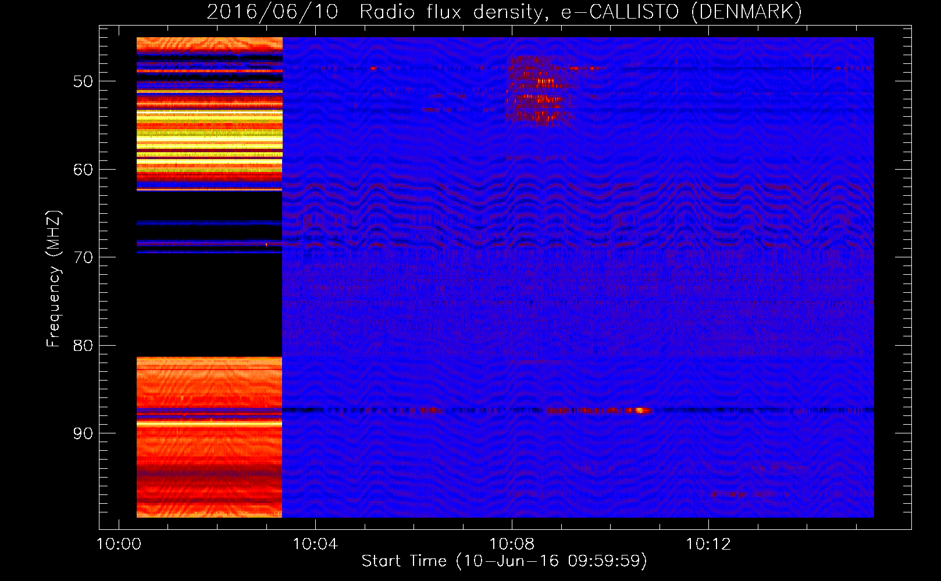Click the time tick label 10:08

click(x=512, y=544)
